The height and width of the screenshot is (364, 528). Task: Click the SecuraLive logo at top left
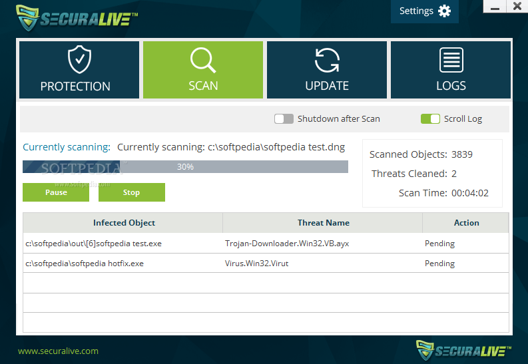77,18
